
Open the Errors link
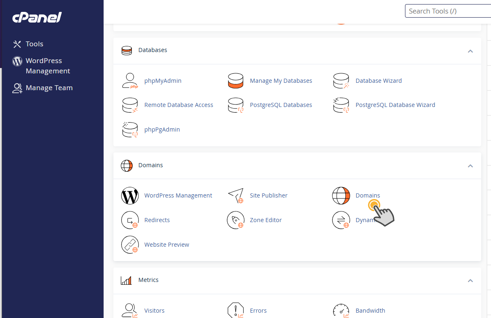pyautogui.click(x=258, y=311)
